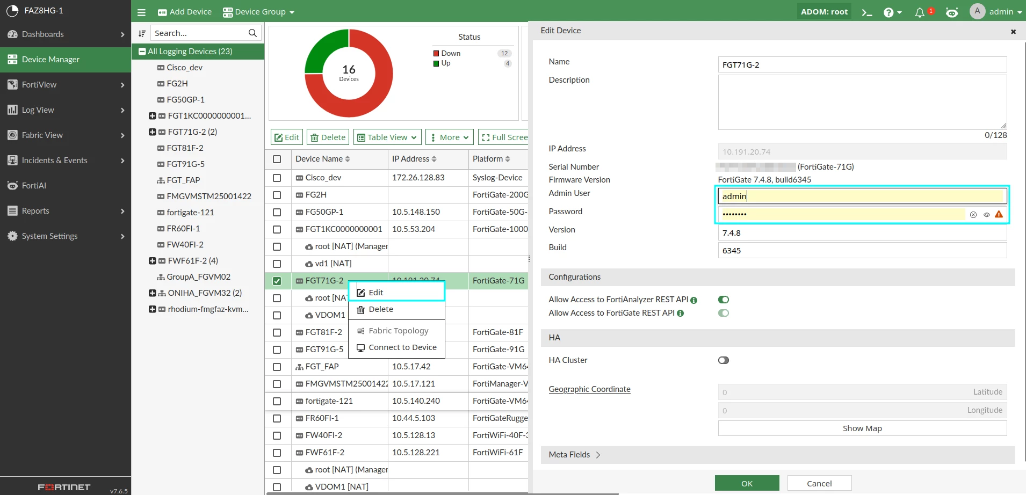Image resolution: width=1026 pixels, height=495 pixels.
Task: Check the fortigate-121 row checkbox
Action: coord(277,401)
